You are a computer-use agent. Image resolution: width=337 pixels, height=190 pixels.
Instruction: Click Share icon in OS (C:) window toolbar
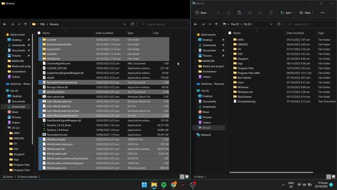click(x=260, y=13)
